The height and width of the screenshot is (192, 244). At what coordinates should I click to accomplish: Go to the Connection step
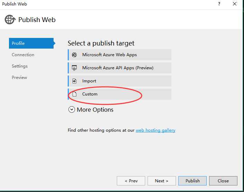pyautogui.click(x=23, y=55)
